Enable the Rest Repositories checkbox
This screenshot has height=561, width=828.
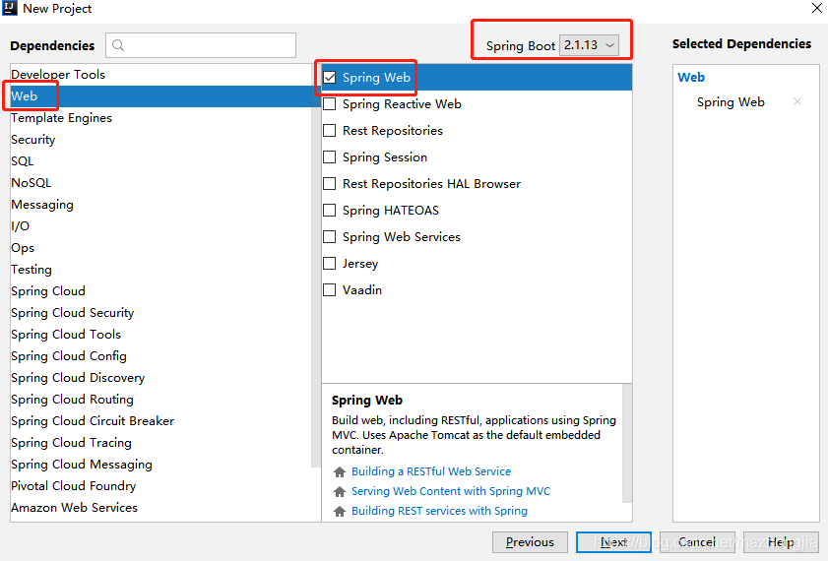330,130
